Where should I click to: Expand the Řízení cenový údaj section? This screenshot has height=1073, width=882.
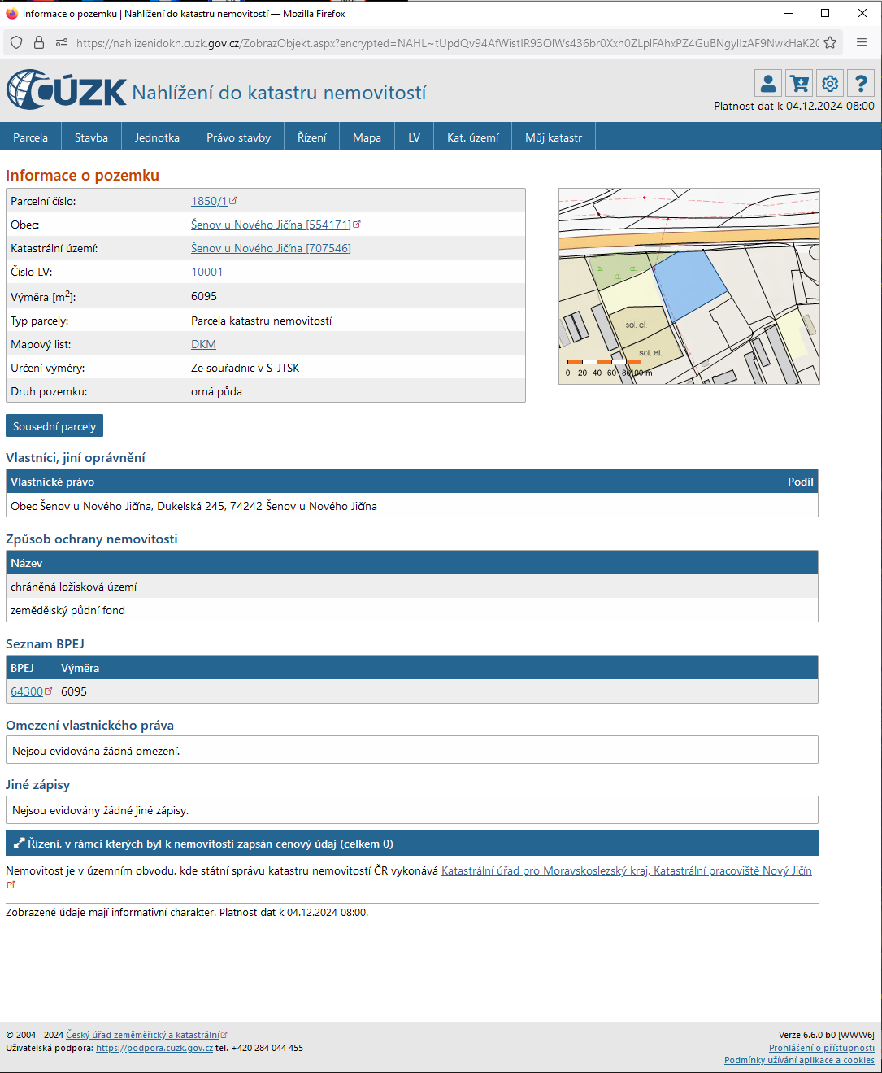(411, 844)
